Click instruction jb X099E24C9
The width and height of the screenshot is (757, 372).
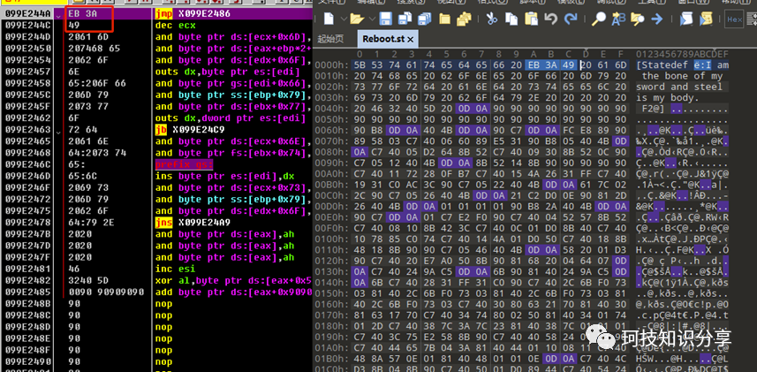click(x=192, y=130)
